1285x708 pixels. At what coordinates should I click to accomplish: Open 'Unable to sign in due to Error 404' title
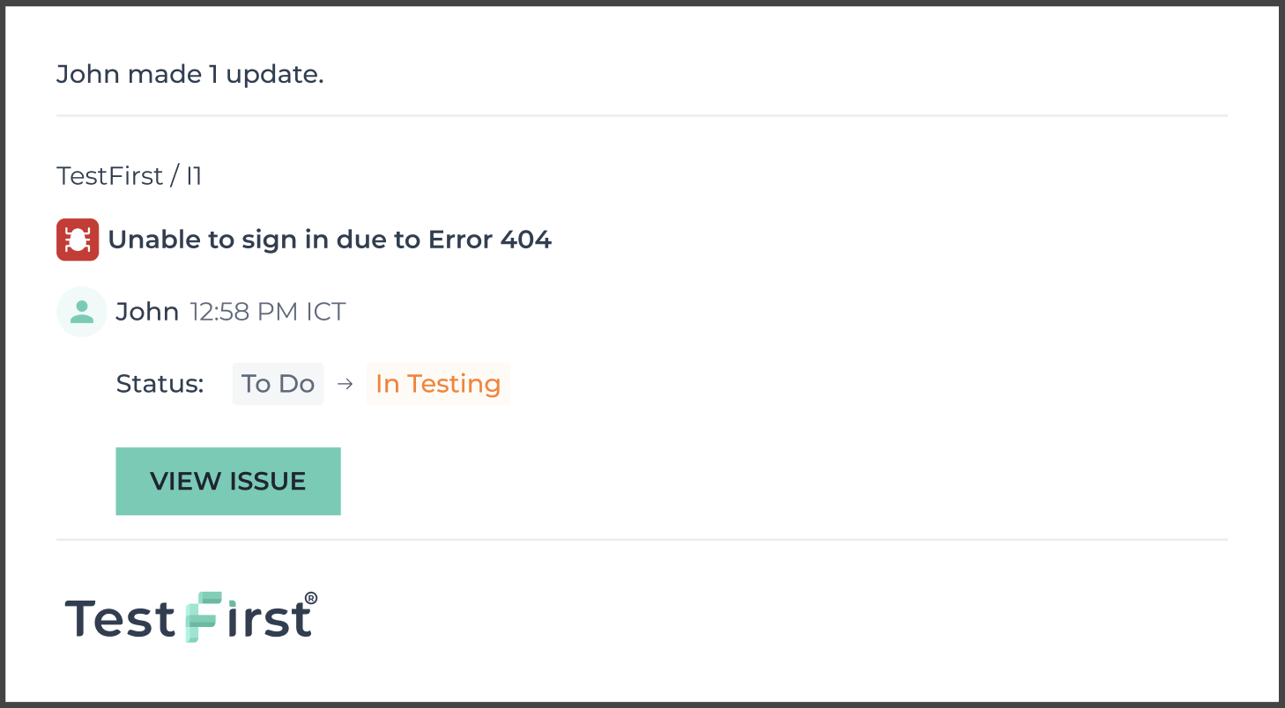tap(330, 240)
